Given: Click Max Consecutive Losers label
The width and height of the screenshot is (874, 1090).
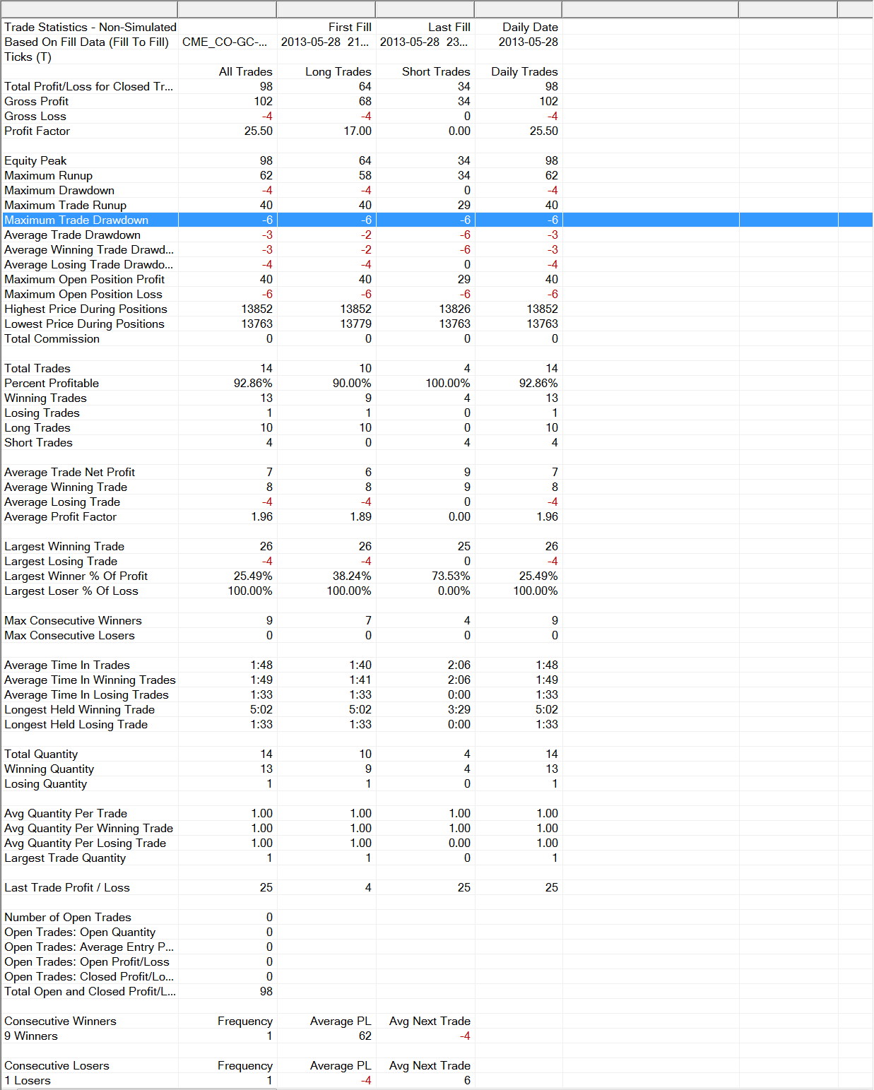Looking at the screenshot, I should (70, 635).
